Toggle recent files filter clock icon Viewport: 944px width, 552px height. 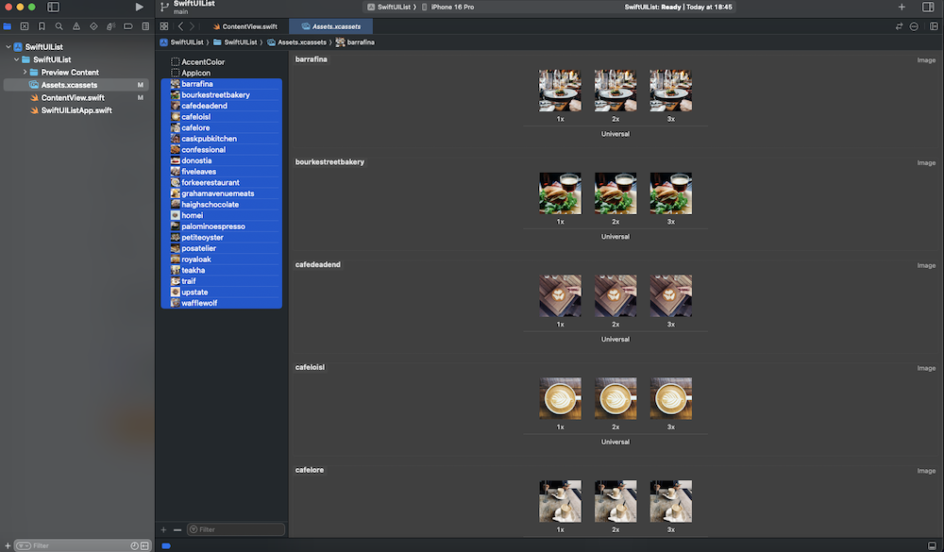(x=134, y=545)
